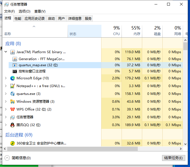
Task: Select the 进程 tab
Action: [8, 18]
